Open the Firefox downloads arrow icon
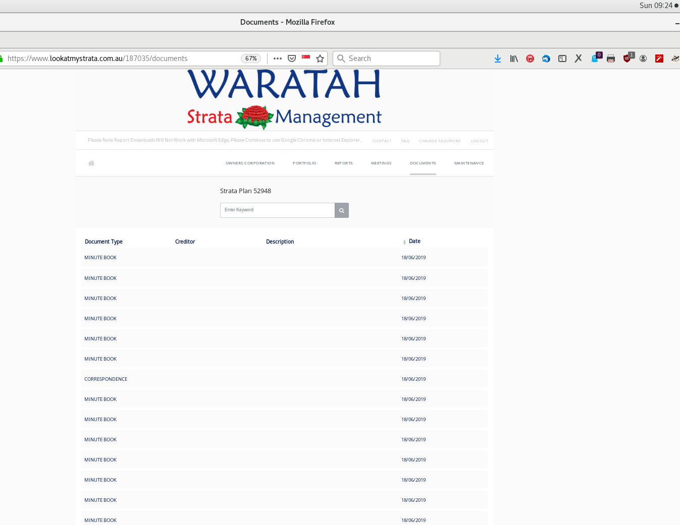 pos(498,59)
